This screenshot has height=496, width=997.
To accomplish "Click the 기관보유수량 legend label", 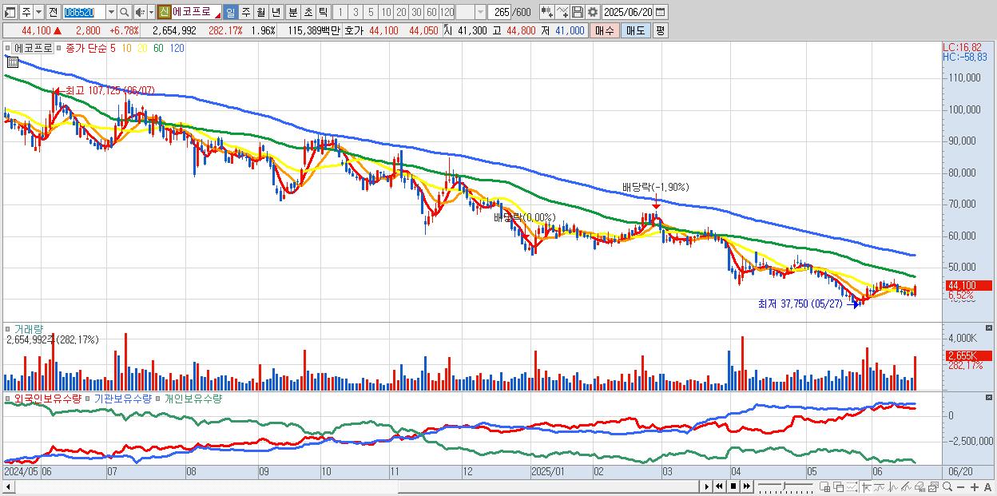I will 122,398.
